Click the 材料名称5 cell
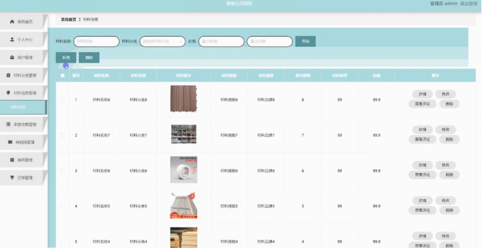 (x=101, y=206)
